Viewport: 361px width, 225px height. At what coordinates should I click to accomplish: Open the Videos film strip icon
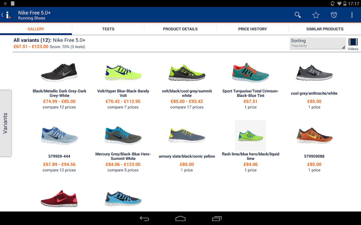[353, 42]
